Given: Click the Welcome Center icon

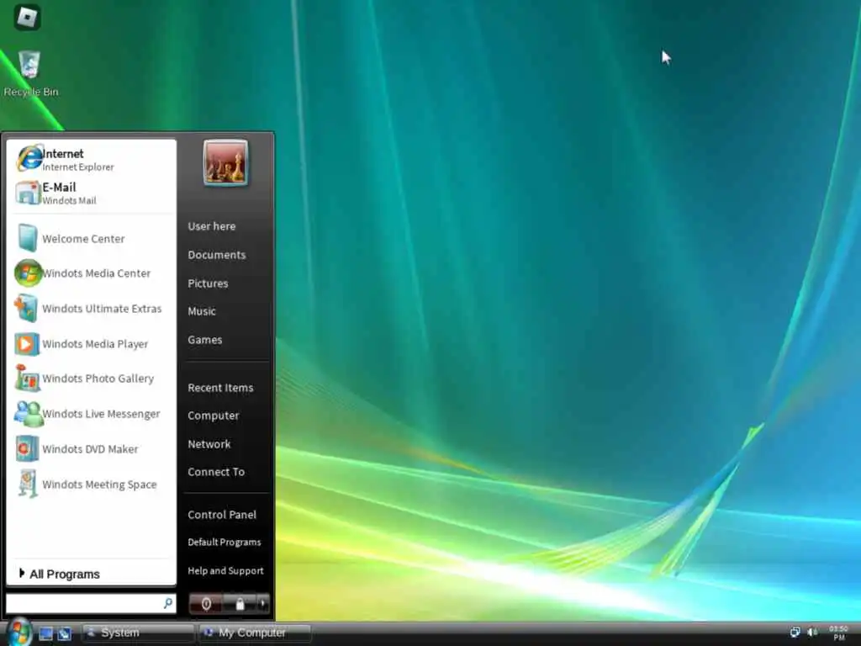Looking at the screenshot, I should click(28, 238).
